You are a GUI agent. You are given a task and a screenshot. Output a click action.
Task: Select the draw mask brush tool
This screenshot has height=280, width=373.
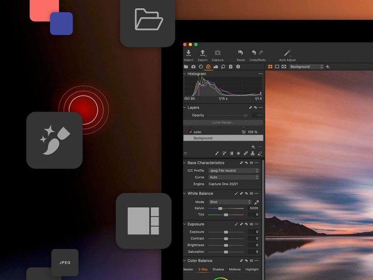pyautogui.click(x=217, y=154)
